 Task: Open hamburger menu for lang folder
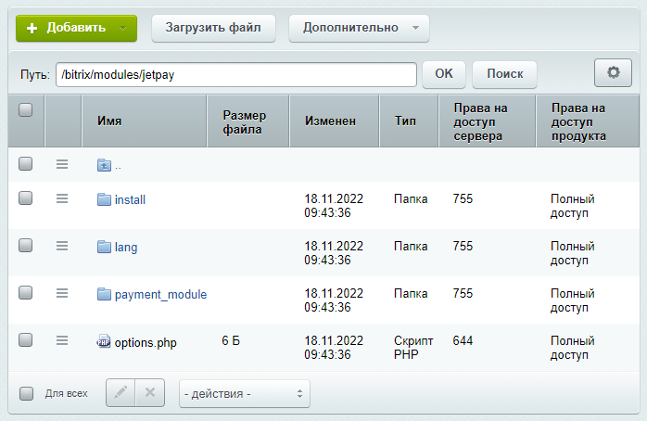tap(62, 246)
